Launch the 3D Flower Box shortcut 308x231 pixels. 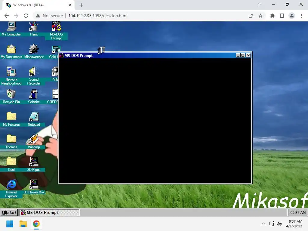[34, 187]
